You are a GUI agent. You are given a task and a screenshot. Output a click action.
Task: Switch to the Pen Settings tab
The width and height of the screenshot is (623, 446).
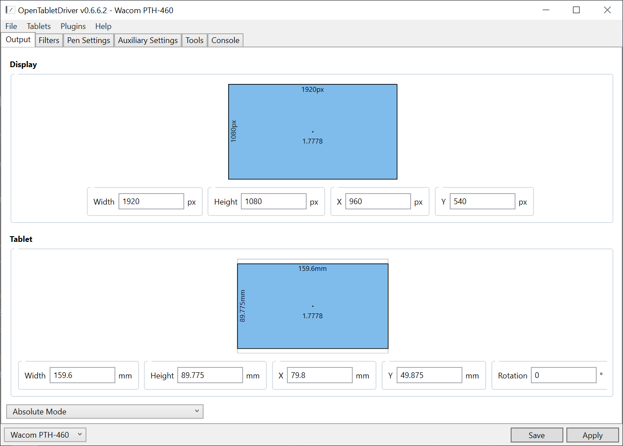(x=88, y=40)
